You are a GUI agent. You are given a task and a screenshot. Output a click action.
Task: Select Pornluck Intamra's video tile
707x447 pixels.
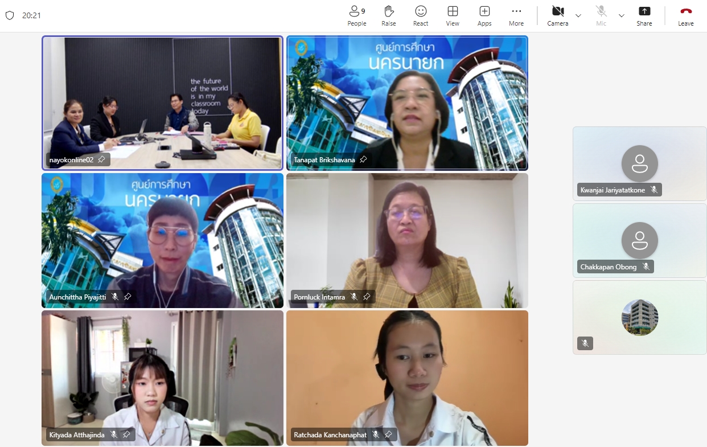407,240
